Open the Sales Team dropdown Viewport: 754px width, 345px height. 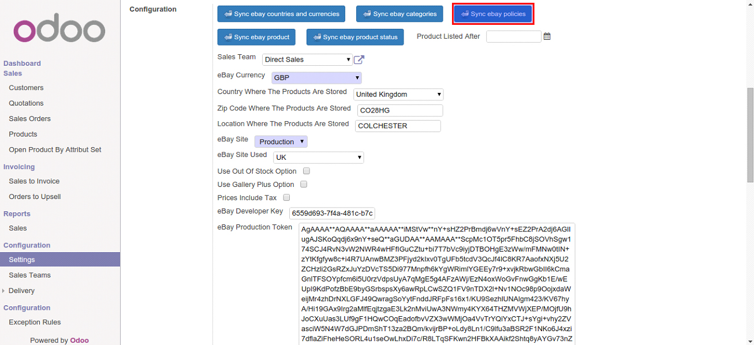pyautogui.click(x=307, y=59)
